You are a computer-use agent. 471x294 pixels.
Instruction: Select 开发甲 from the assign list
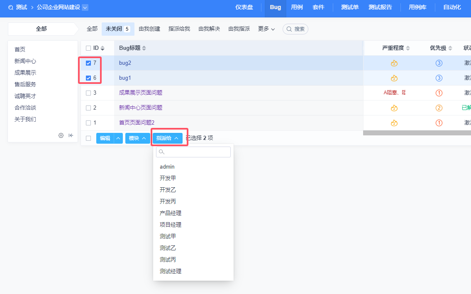pyautogui.click(x=168, y=178)
